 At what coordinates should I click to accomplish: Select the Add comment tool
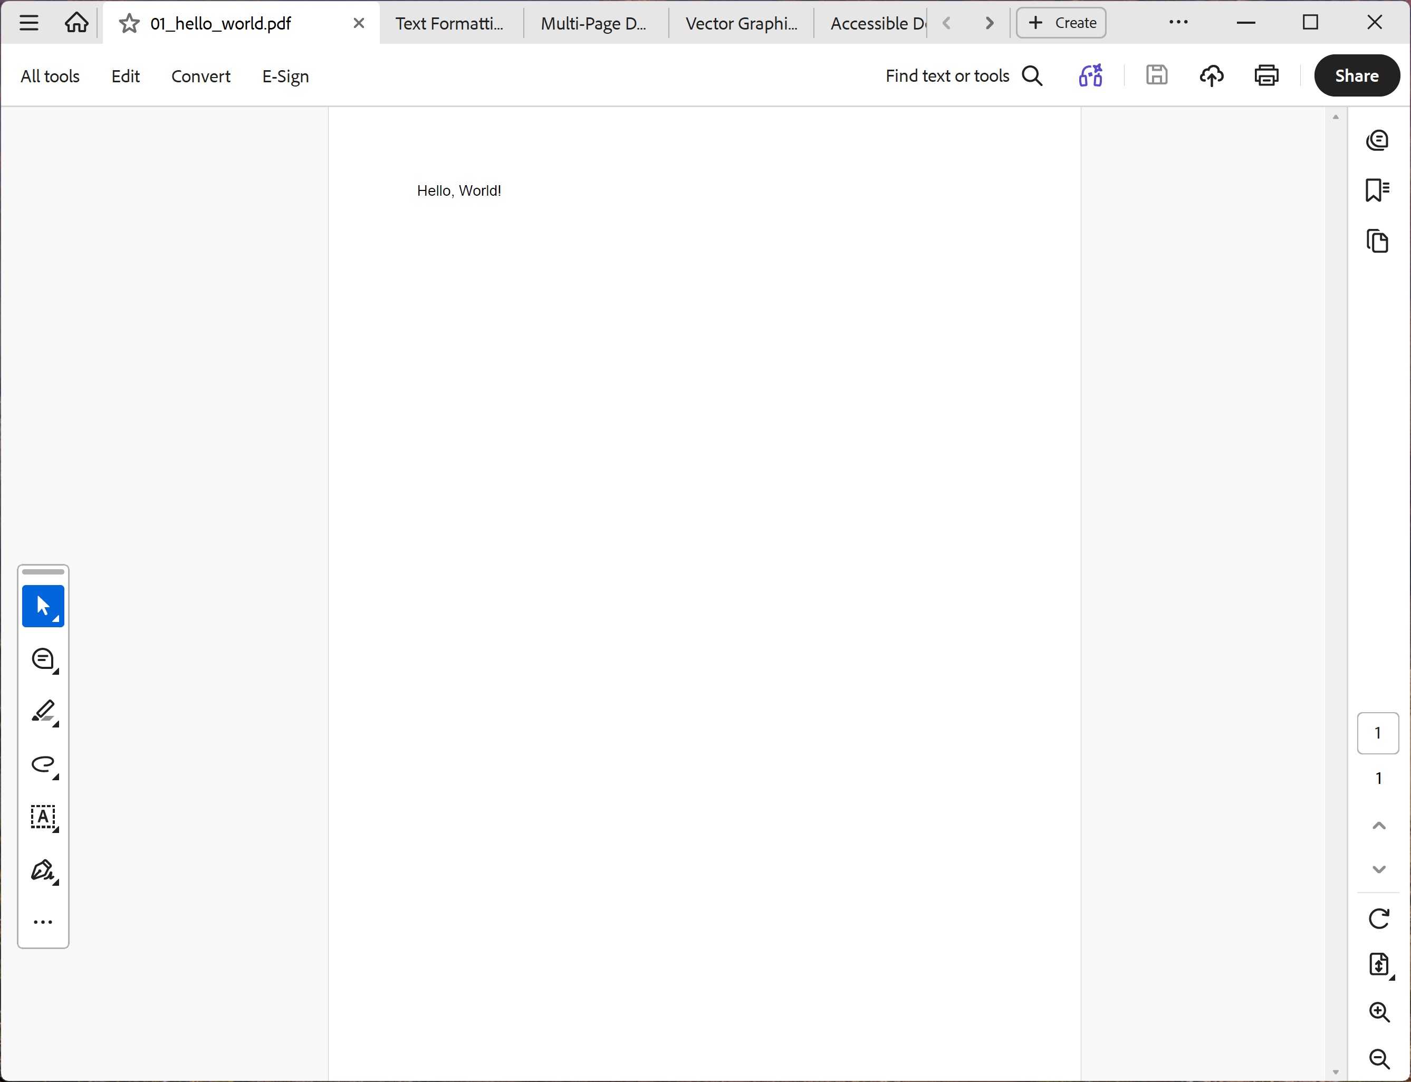[x=43, y=659]
